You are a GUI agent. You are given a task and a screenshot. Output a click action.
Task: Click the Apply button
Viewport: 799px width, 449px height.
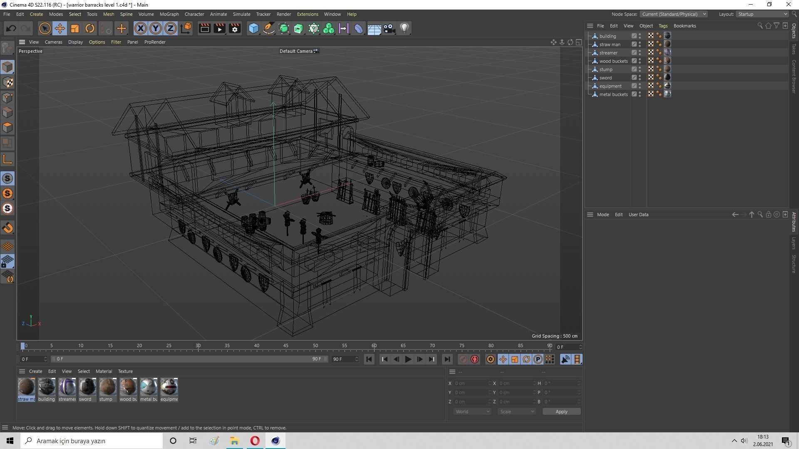561,412
